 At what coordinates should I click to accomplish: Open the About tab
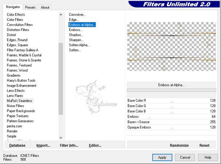(x=45, y=7)
